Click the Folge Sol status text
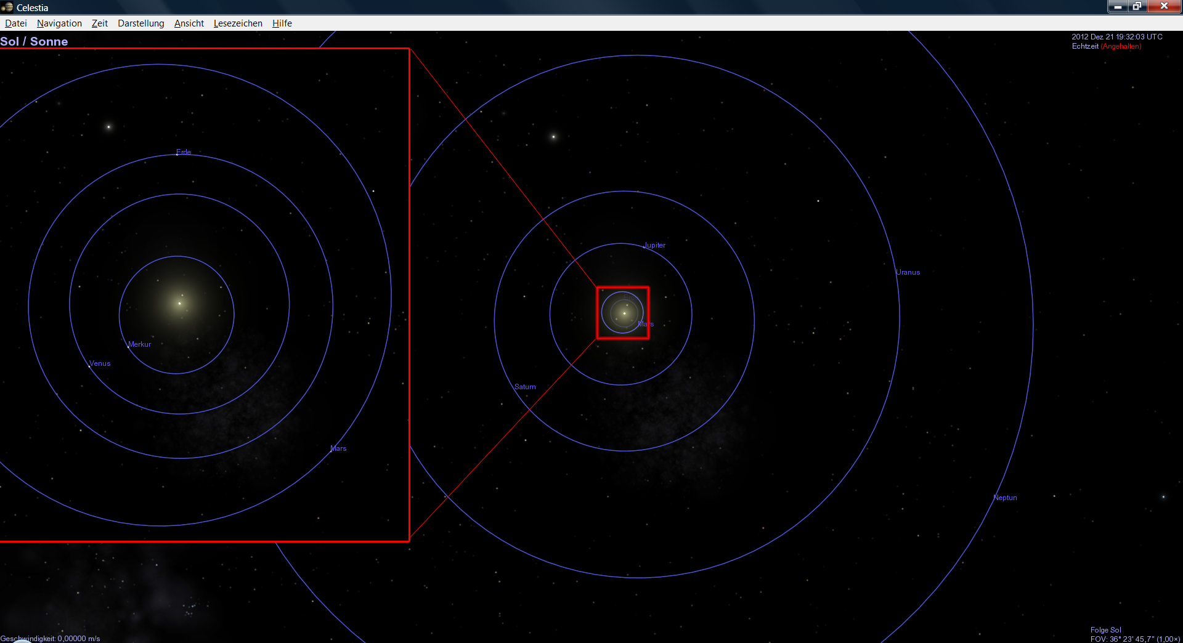Screen dimensions: 1183x643 [1106, 630]
